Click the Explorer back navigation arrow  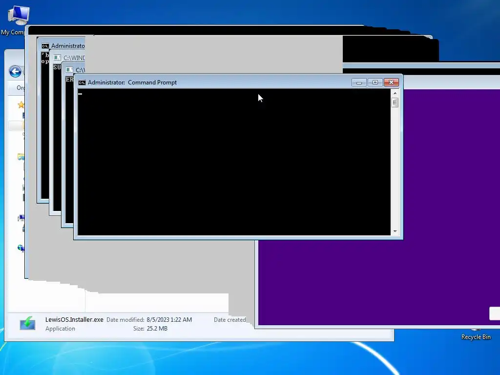coord(15,71)
